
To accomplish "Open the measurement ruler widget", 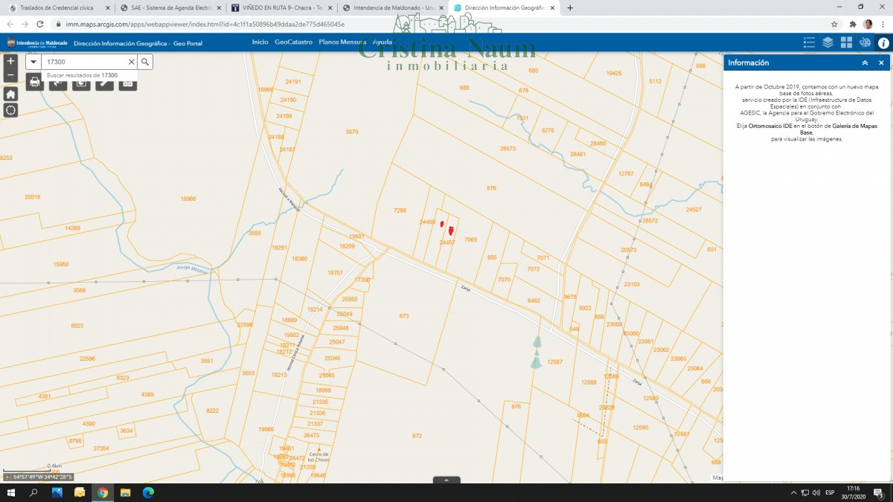I will (x=105, y=82).
